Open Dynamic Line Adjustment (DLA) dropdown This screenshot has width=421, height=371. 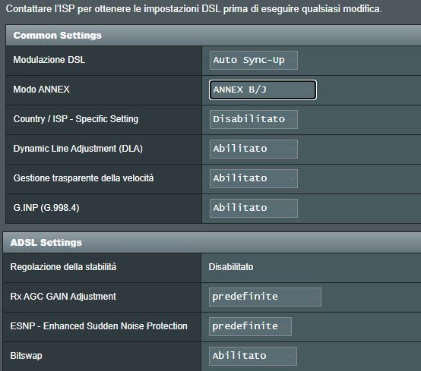tap(254, 149)
